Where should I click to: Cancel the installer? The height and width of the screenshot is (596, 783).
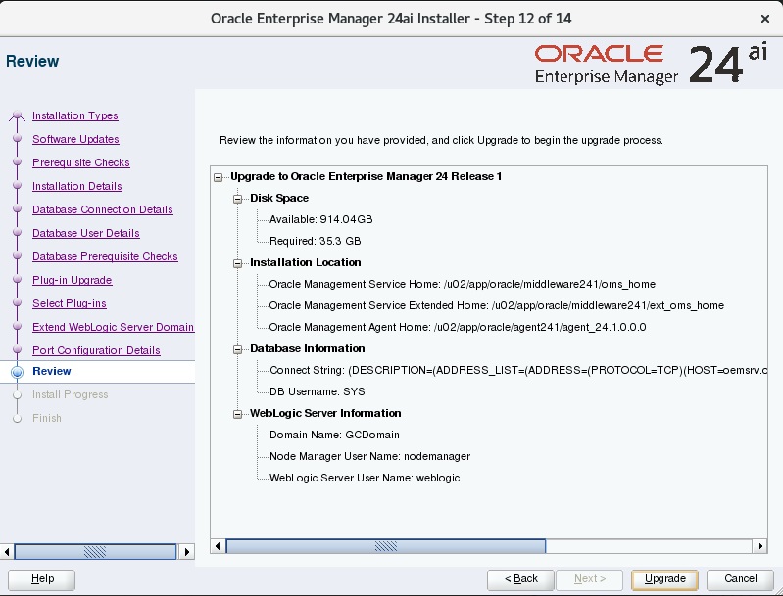[740, 579]
